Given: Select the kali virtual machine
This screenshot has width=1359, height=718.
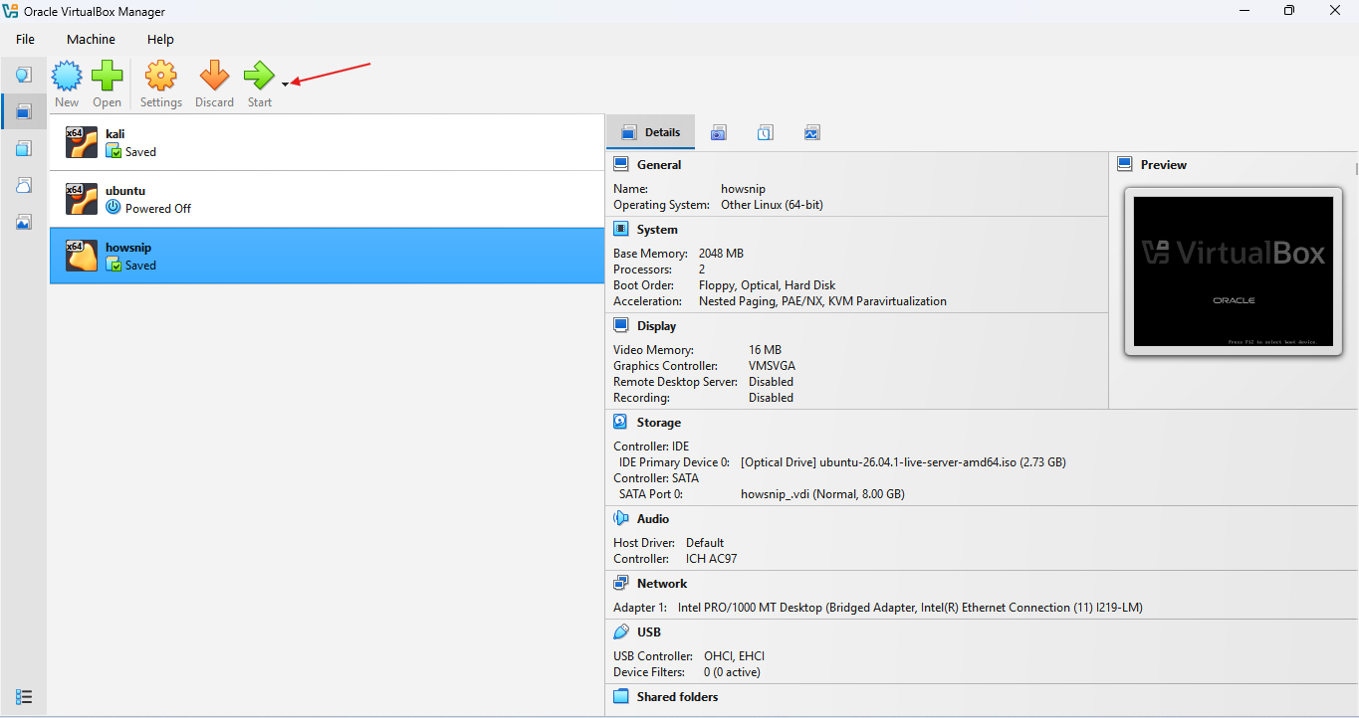Looking at the screenshot, I should [327, 142].
